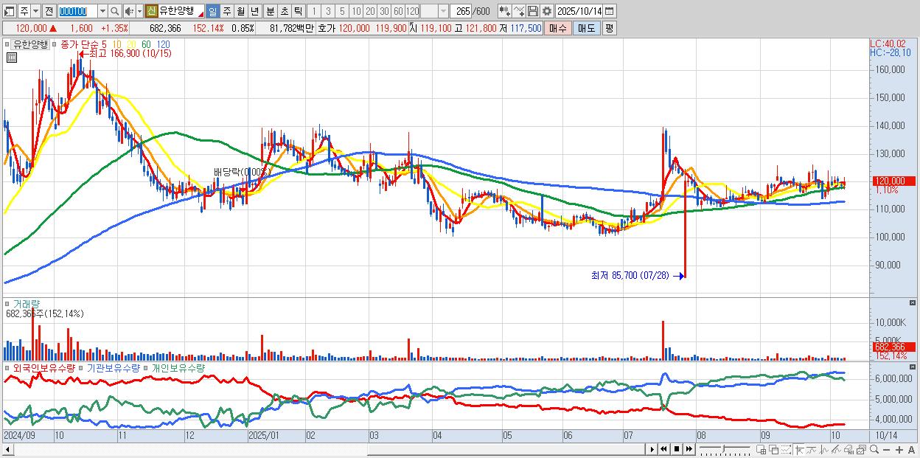
Task: Toggle the 5 interval button
Action: point(342,11)
